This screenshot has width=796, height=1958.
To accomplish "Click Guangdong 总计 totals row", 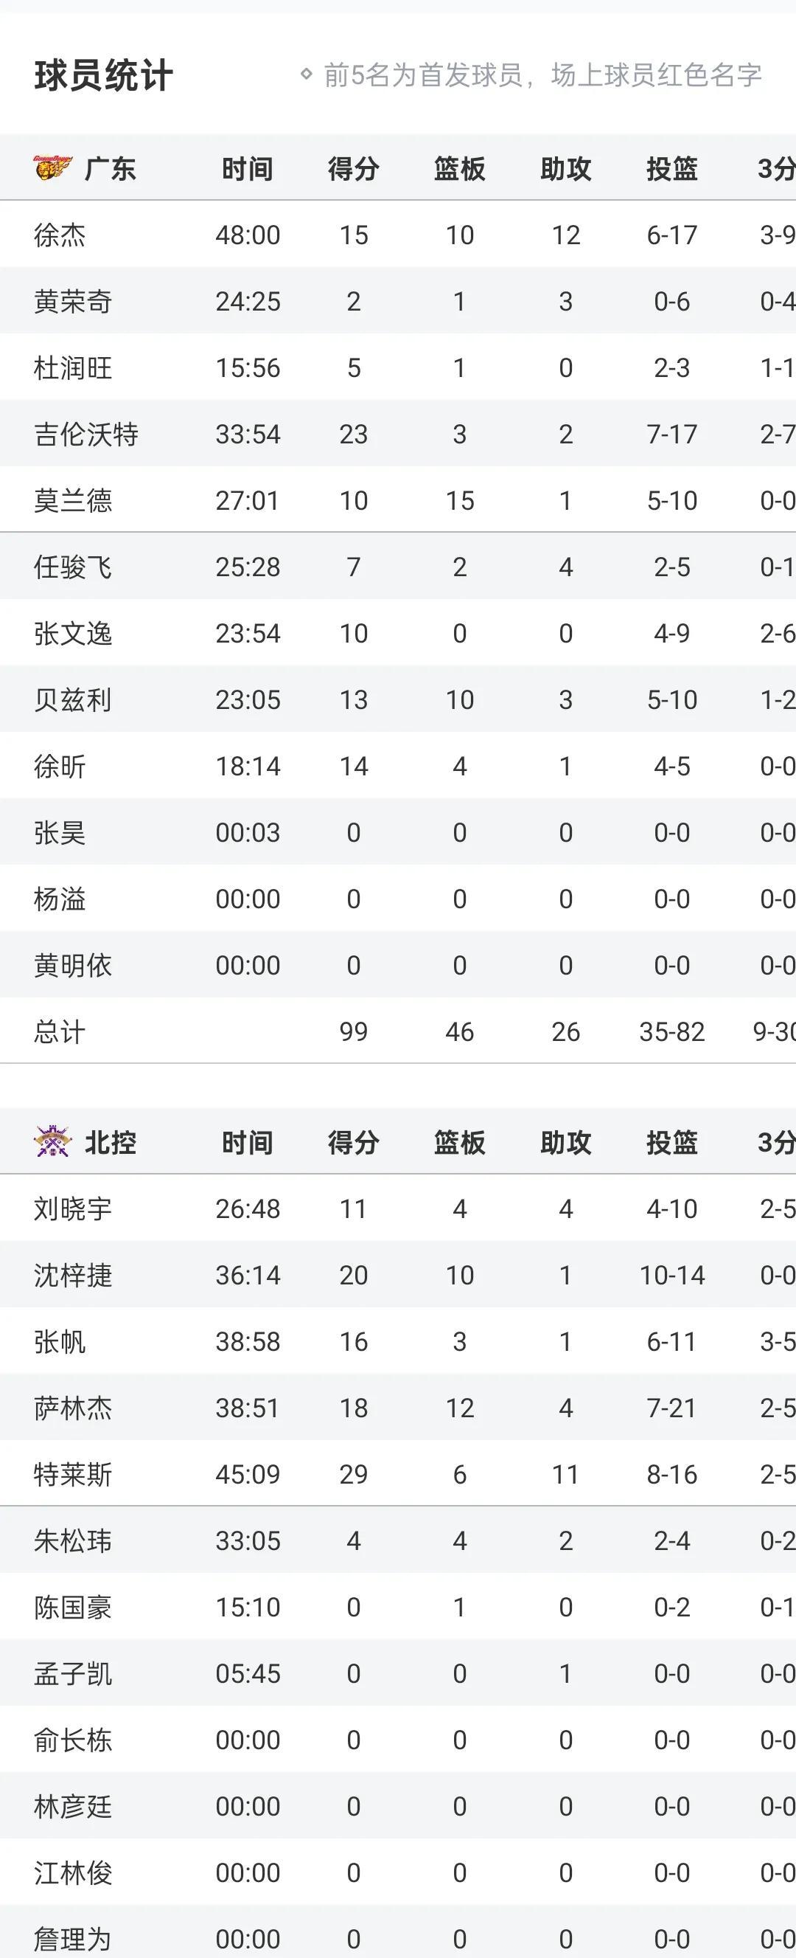I will (60, 1031).
